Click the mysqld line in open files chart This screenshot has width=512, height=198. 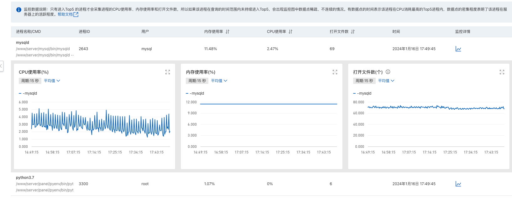436,107
